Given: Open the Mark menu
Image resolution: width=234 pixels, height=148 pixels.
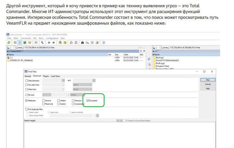Looking at the screenshot, I should pos(16,38).
